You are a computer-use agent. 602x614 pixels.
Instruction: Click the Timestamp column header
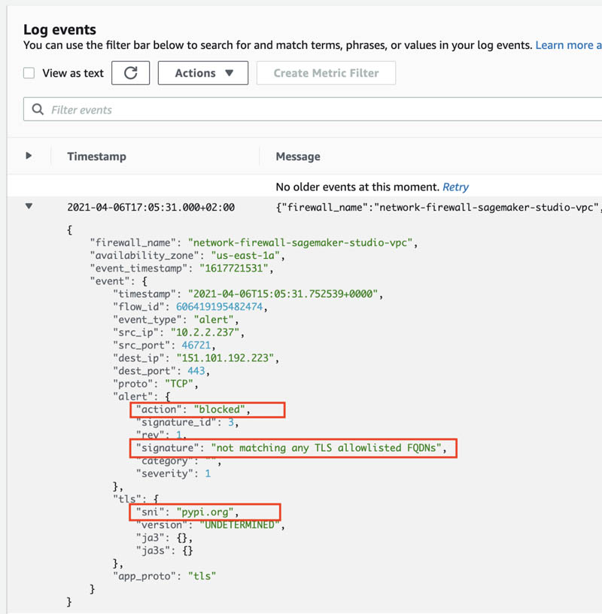[97, 157]
